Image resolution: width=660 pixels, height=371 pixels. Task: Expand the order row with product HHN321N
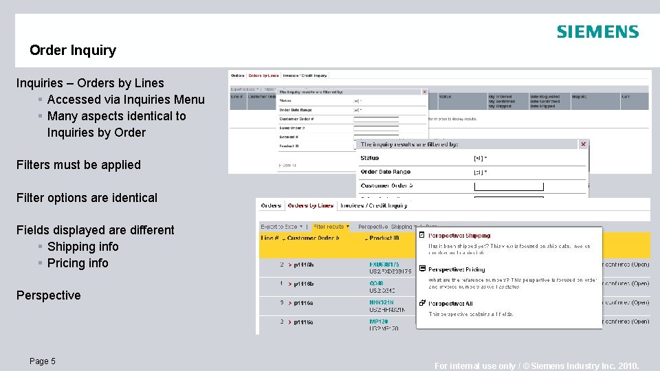click(290, 303)
